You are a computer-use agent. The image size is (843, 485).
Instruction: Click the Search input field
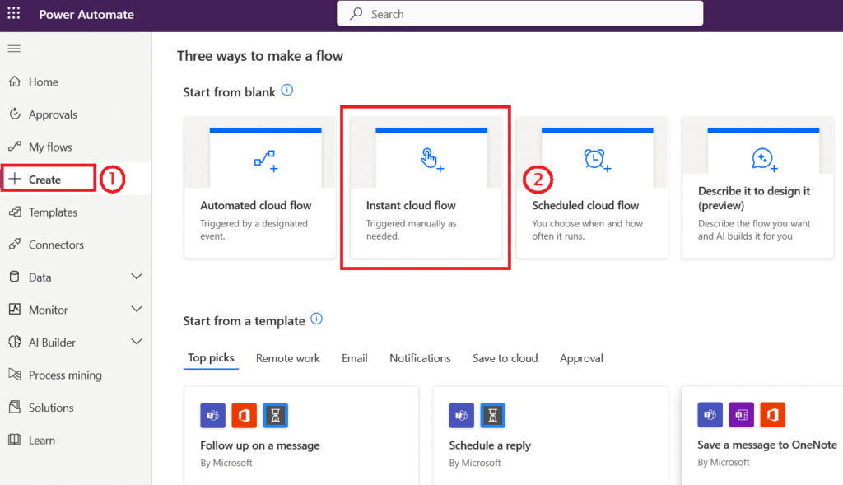[x=519, y=14]
